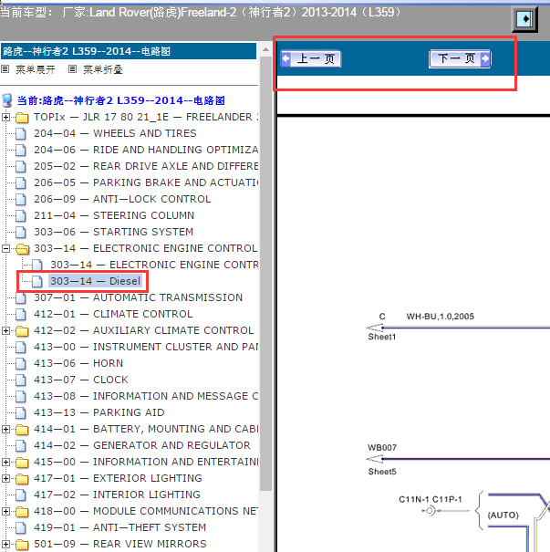Open 206-05 Parking Brake and Actuation
550x552 pixels.
coord(146,182)
